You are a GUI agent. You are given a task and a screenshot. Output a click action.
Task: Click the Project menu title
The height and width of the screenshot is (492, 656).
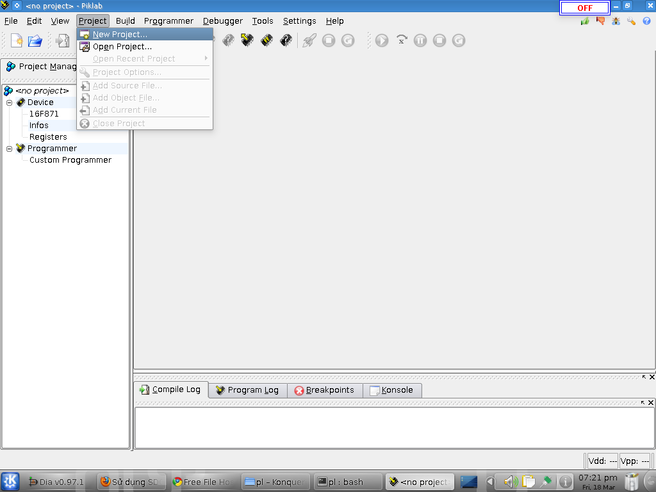coord(93,21)
